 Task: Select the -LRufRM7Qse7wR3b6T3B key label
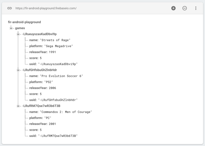point(41,106)
